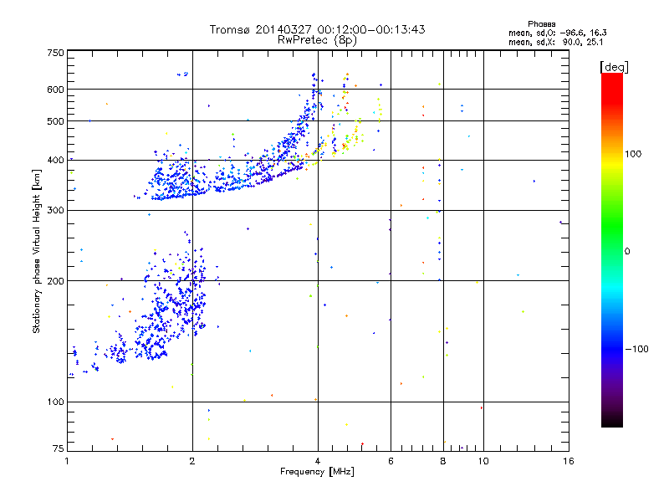The height and width of the screenshot is (502, 669).
Task: Click y-axis tick label '75'
Action: pyautogui.click(x=59, y=448)
